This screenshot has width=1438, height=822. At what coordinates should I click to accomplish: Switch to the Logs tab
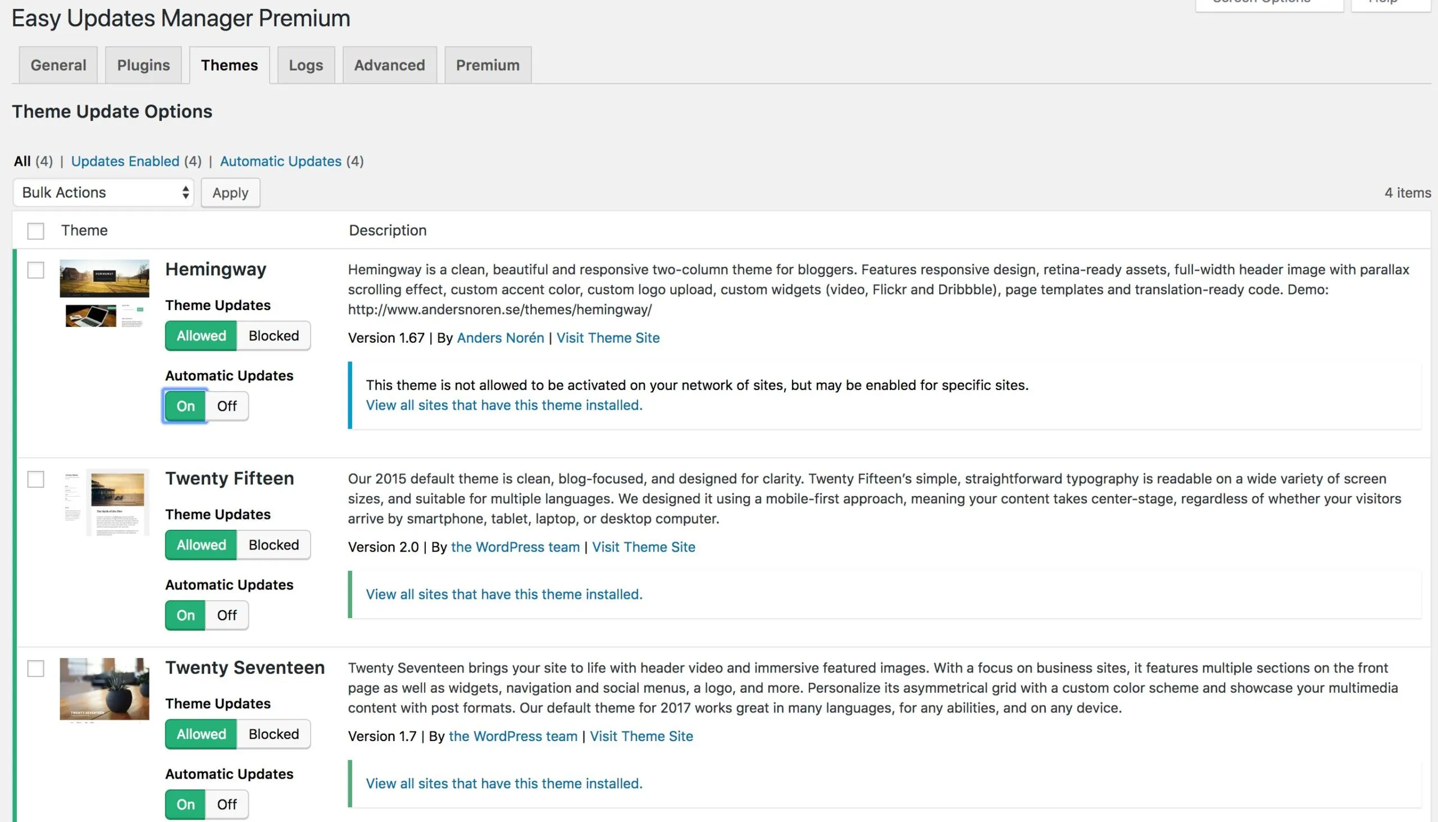click(x=306, y=65)
